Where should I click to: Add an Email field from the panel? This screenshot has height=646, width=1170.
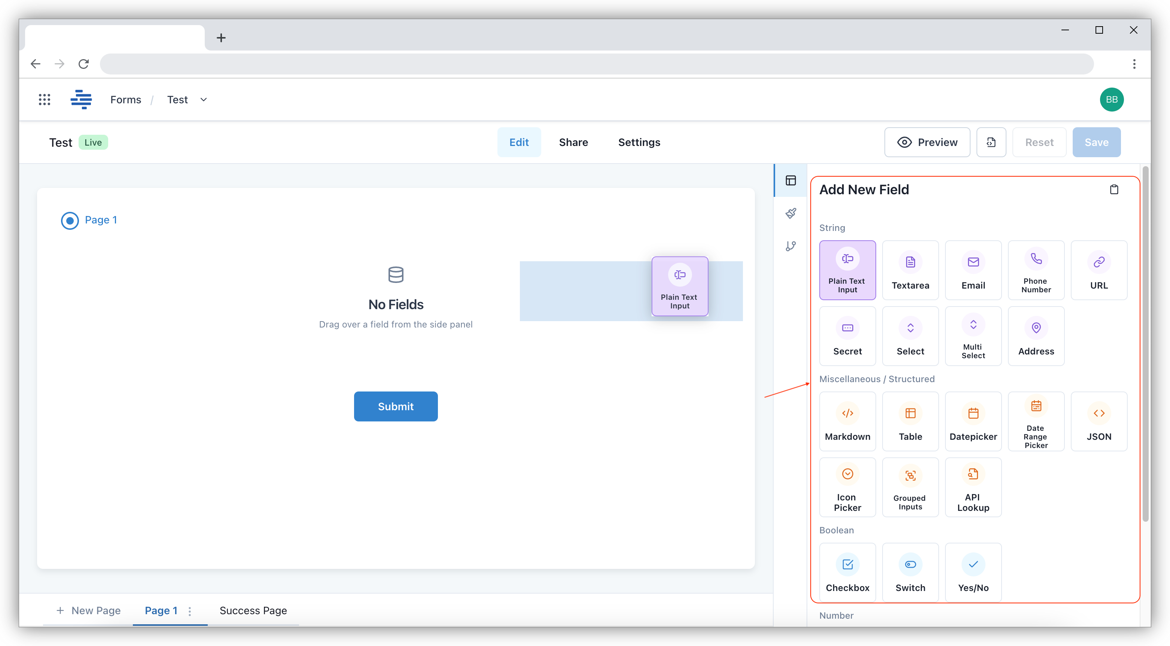(x=973, y=270)
